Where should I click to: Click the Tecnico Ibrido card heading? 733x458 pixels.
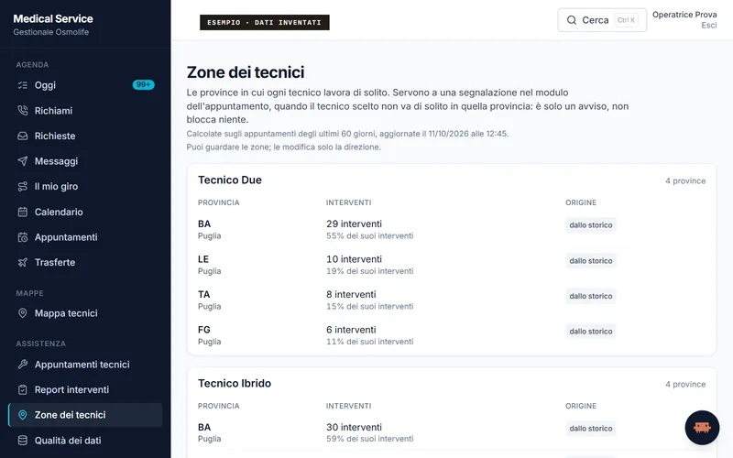click(235, 383)
